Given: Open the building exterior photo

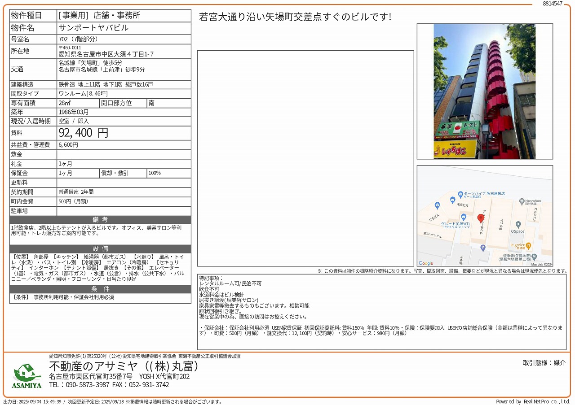Looking at the screenshot, I should (x=485, y=91).
